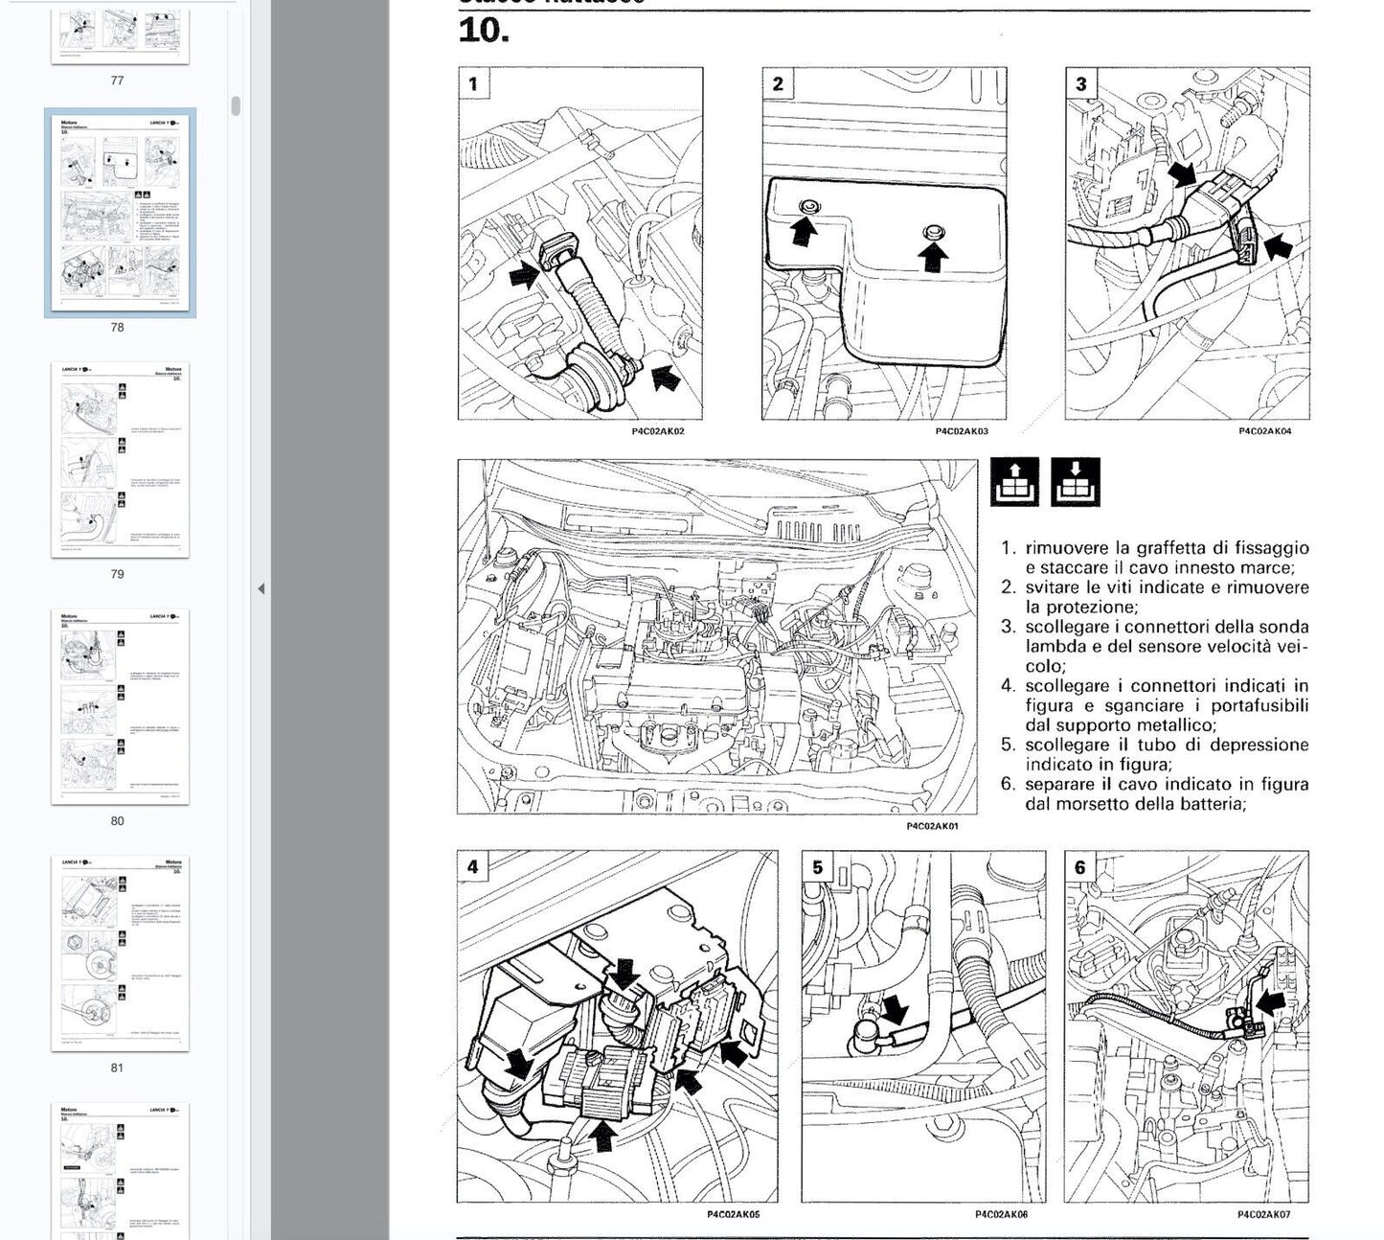Click the installation icon with down arrow
The height and width of the screenshot is (1240, 1384).
1075,482
